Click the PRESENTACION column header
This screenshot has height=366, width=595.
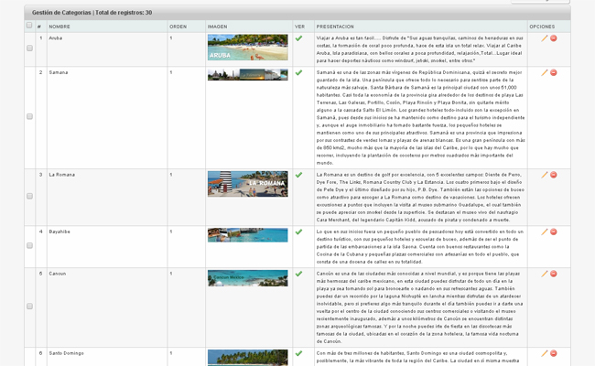335,27
